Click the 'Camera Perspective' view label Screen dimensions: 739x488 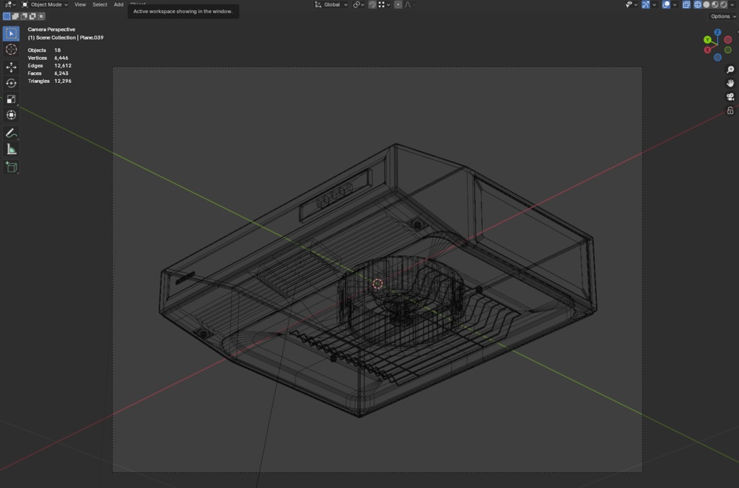coord(51,29)
